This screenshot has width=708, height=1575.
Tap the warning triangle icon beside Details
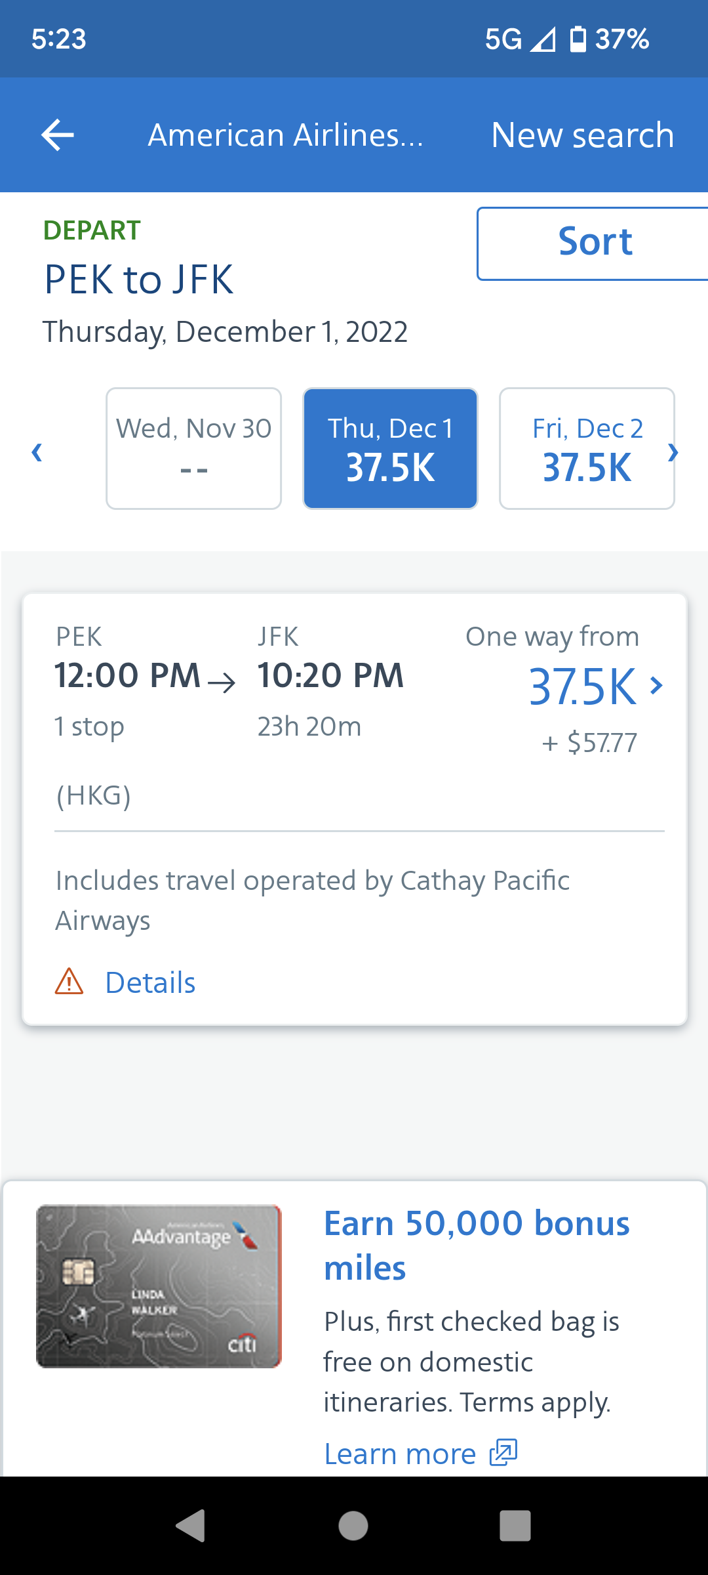point(69,982)
